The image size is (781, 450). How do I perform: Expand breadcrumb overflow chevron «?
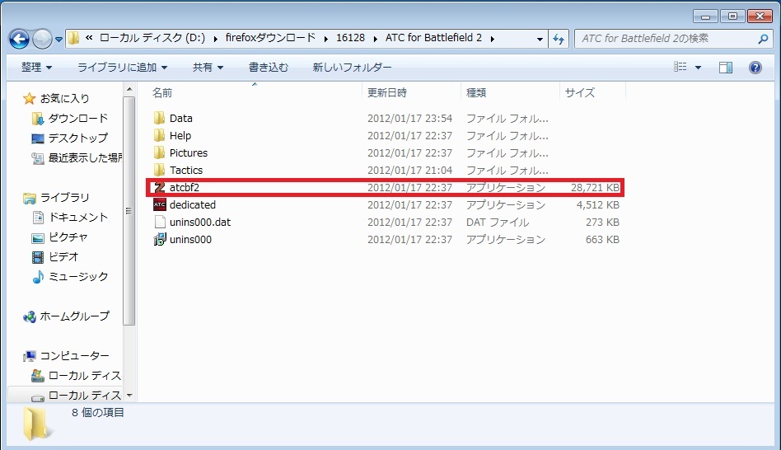point(89,38)
